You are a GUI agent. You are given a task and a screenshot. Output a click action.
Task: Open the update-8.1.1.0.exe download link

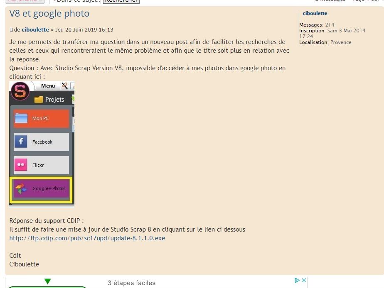(87, 238)
